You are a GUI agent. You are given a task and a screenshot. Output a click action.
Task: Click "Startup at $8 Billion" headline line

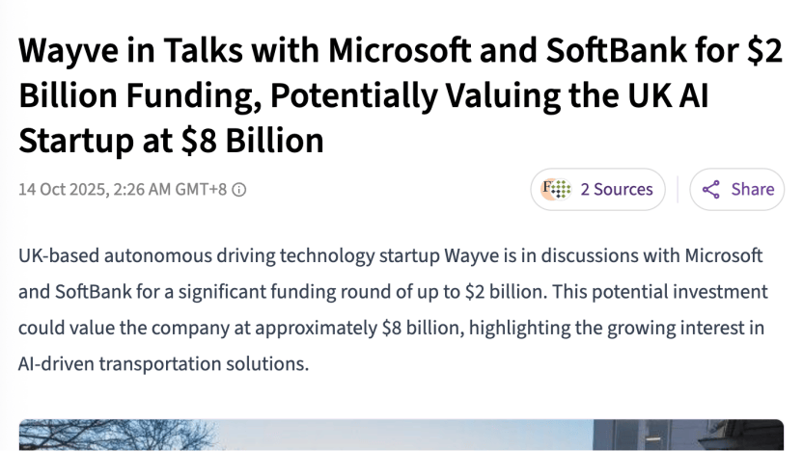point(171,141)
